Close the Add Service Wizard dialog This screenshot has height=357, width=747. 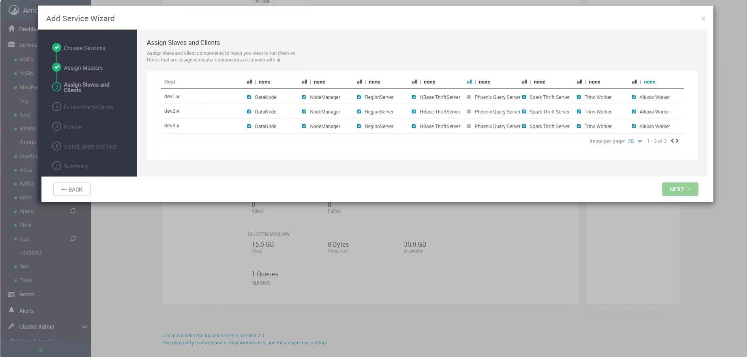[703, 19]
